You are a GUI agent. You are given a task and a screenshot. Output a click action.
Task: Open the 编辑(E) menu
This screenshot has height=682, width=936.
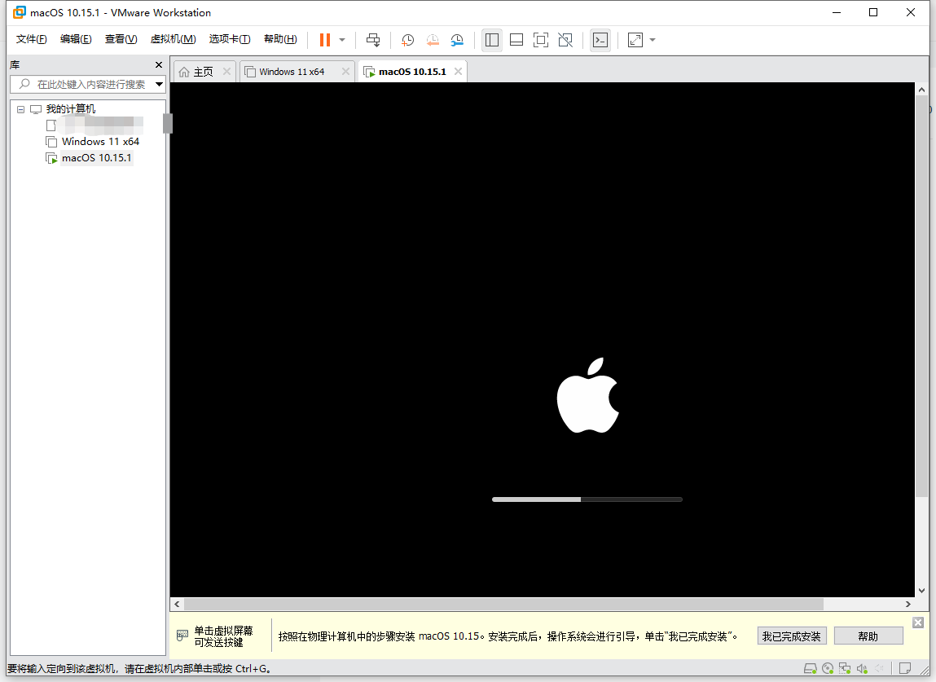(76, 39)
